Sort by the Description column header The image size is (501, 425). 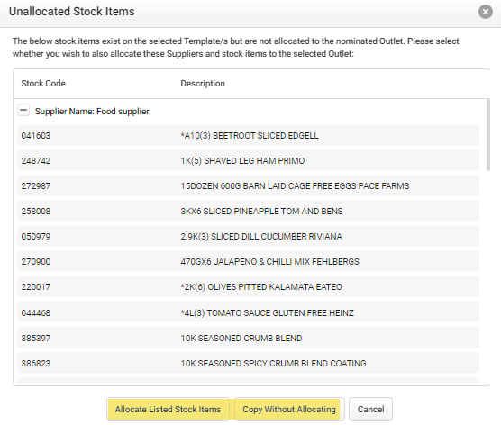pyautogui.click(x=203, y=84)
